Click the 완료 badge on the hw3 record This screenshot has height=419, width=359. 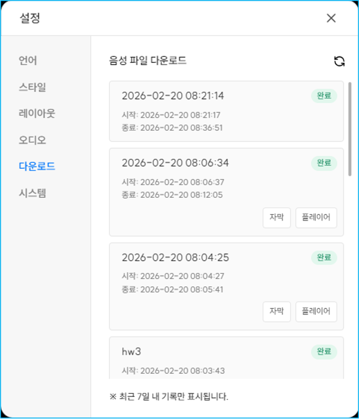point(324,352)
